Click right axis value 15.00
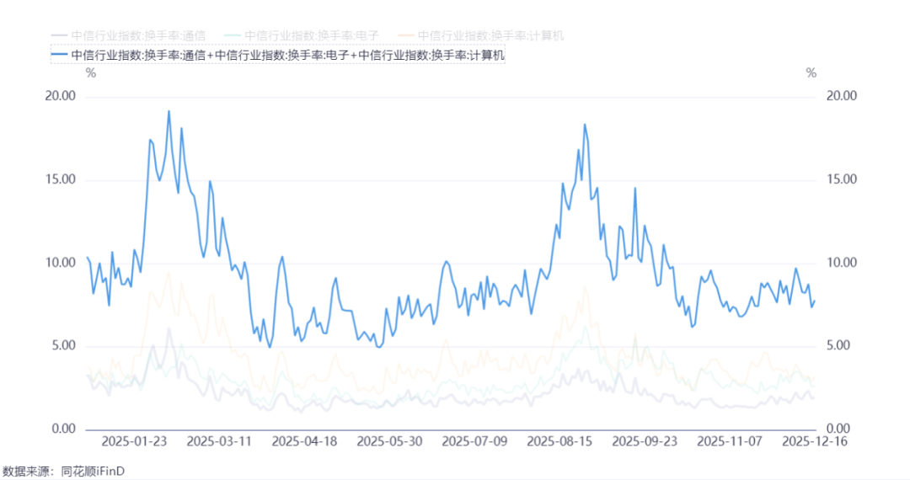This screenshot has height=480, width=910. [x=842, y=179]
